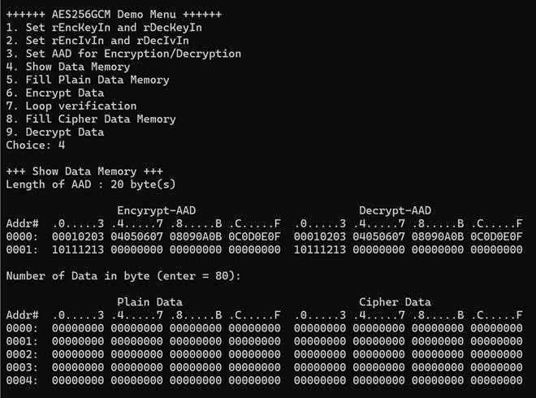Screen dimensions: 536x398
Task: Click menu option 4 Show Data Memory
Action: [x=68, y=67]
